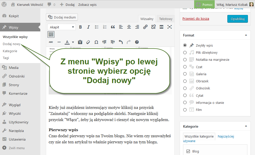255x155 pixels.
Task: Select the Galeria post format
Action: (x=185, y=74)
